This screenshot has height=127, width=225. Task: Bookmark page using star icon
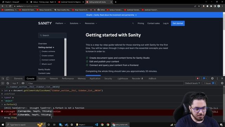199,6
